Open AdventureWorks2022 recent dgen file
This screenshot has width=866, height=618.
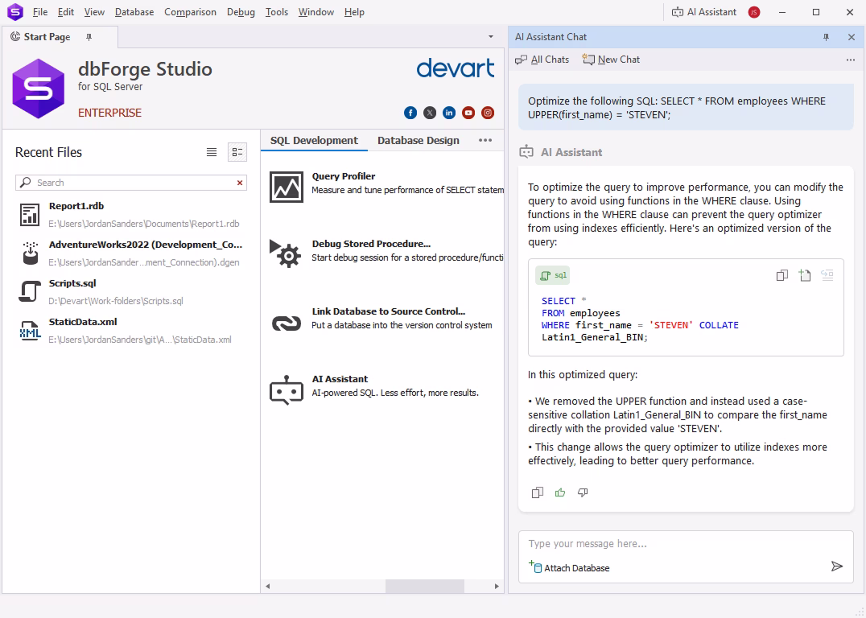[x=131, y=253]
